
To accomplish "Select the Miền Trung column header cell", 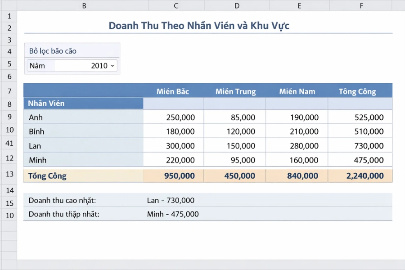I will 235,91.
